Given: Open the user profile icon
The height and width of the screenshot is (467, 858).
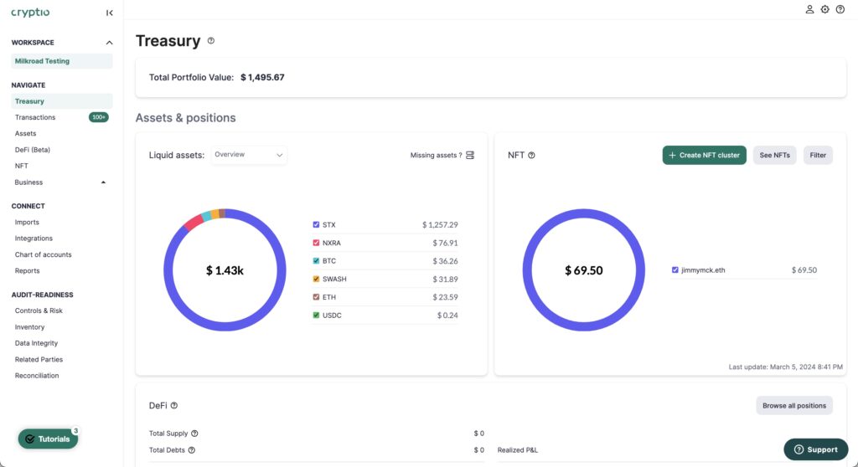Looking at the screenshot, I should click(x=809, y=9).
